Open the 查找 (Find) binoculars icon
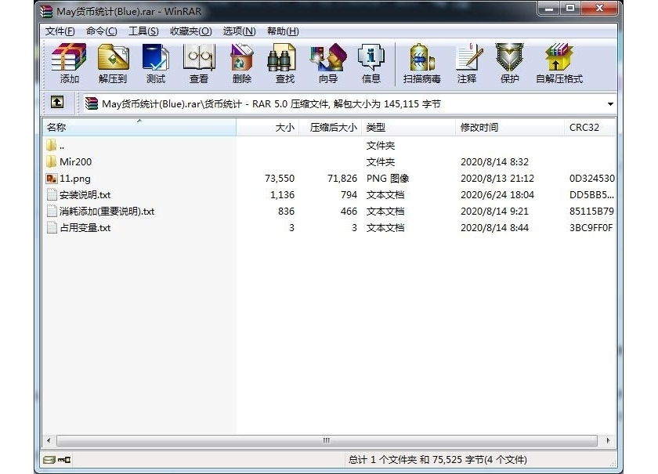The width and height of the screenshot is (658, 474). click(284, 63)
